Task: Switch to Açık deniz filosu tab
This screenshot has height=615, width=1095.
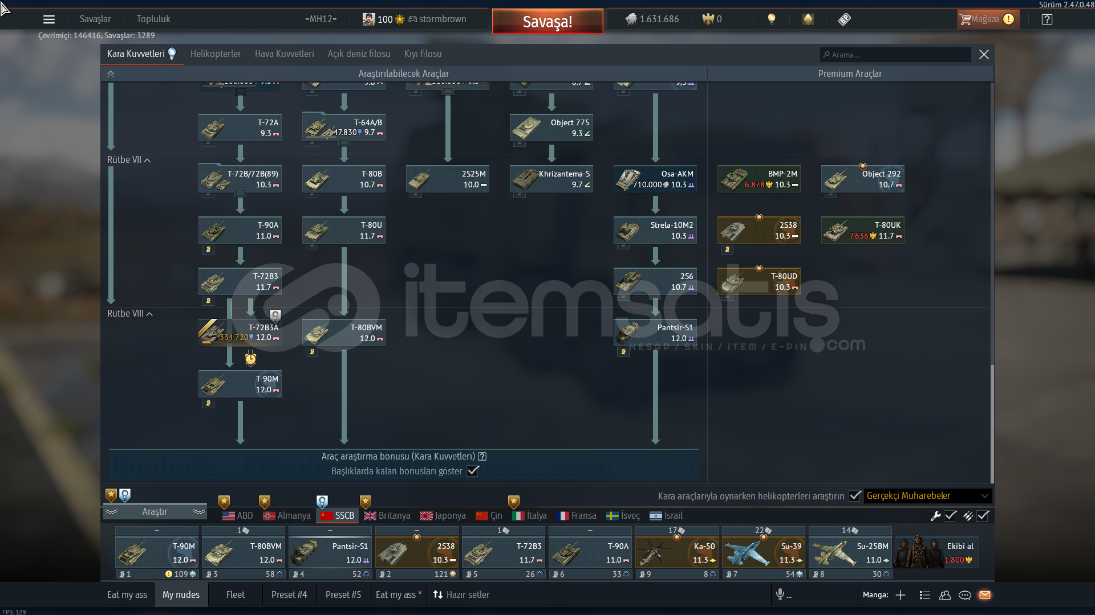Action: pos(359,54)
